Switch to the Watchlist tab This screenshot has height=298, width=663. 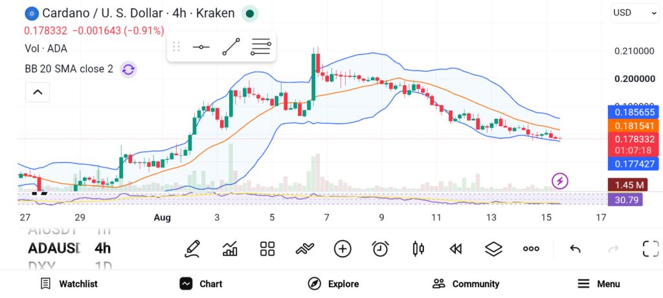click(69, 284)
